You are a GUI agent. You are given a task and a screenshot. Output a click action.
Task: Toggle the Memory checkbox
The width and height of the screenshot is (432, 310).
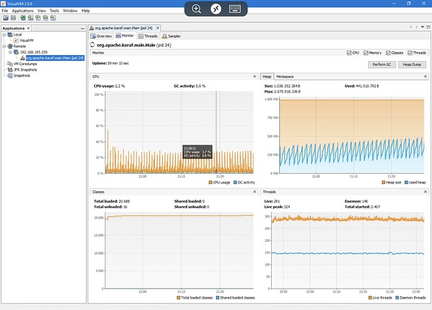point(366,53)
